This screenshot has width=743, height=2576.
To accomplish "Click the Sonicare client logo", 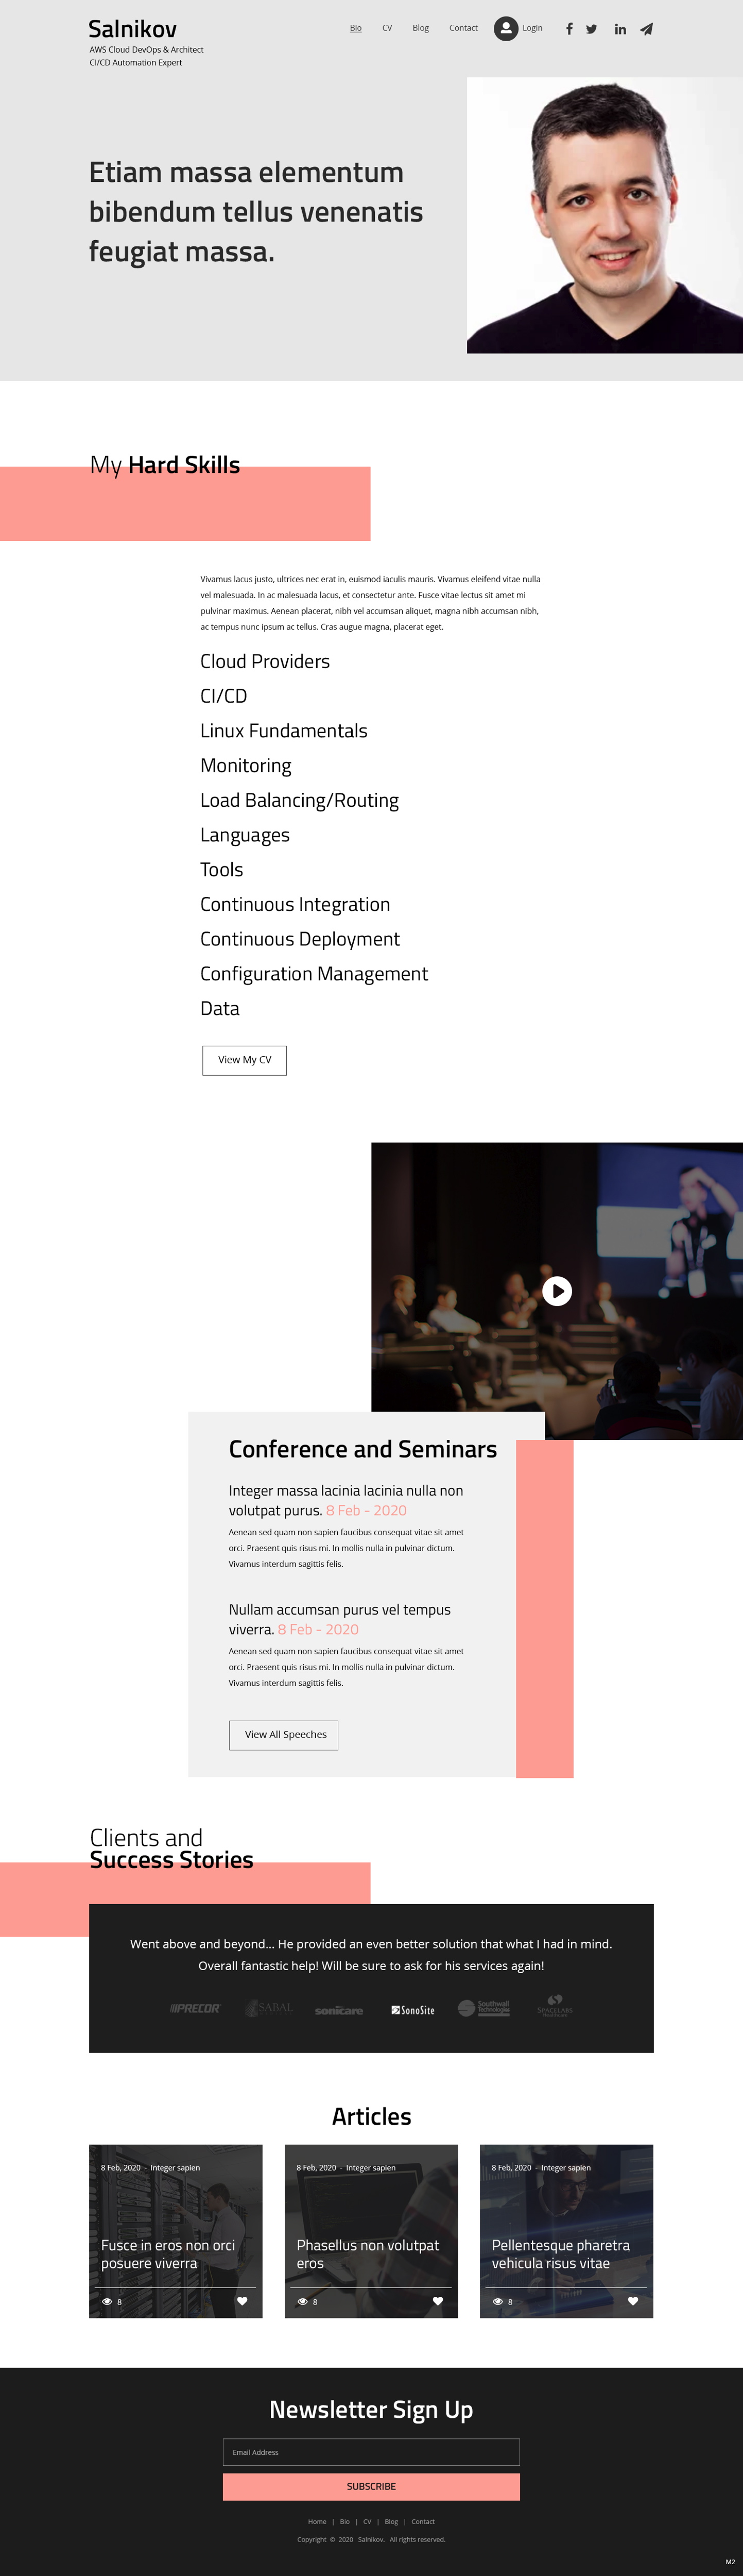I will (x=339, y=2010).
